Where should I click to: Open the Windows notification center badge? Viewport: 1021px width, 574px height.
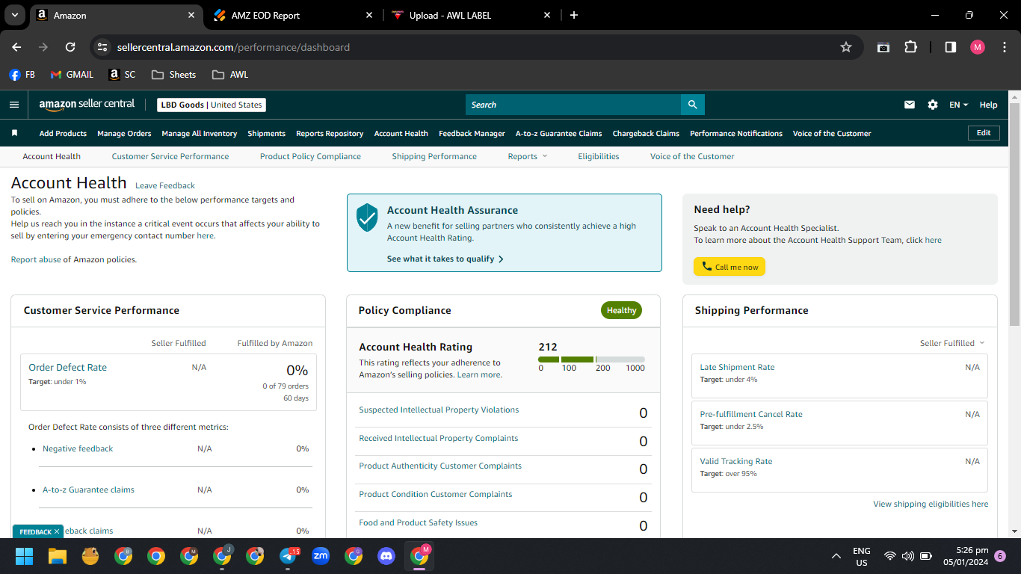pyautogui.click(x=1000, y=556)
